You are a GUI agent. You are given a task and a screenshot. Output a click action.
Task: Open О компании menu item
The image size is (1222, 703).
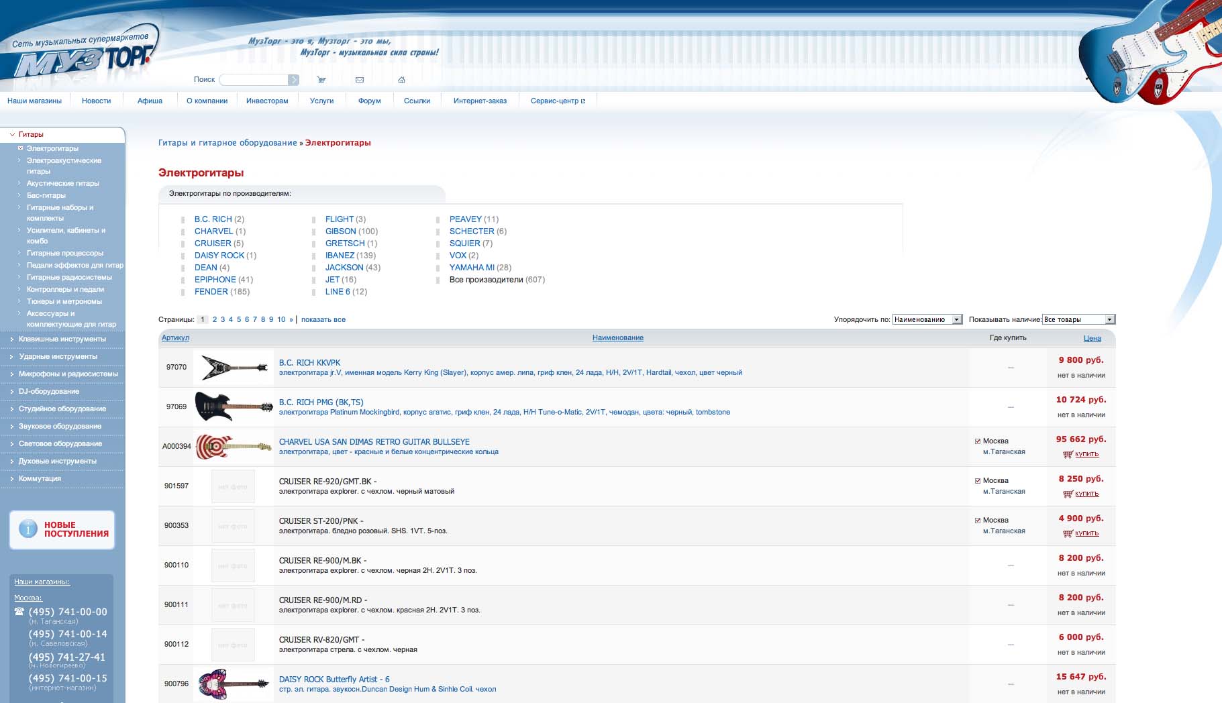click(207, 101)
